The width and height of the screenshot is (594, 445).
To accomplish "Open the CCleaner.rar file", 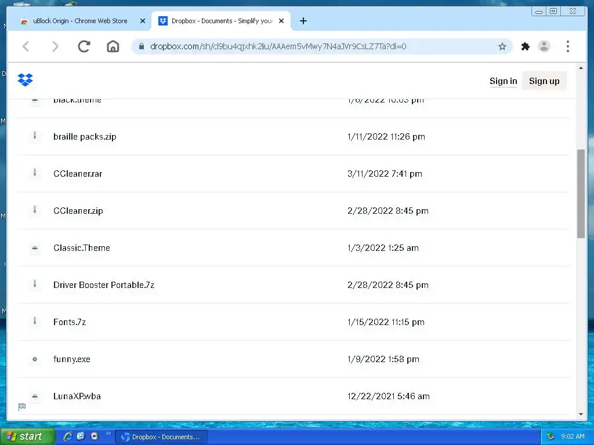I will 78,174.
